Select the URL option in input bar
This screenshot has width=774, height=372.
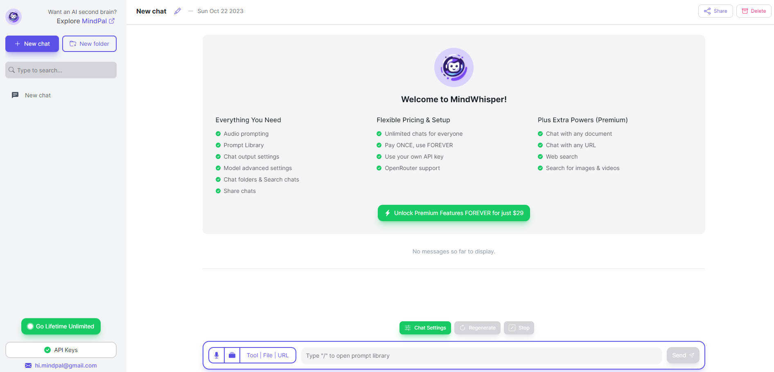pos(283,355)
